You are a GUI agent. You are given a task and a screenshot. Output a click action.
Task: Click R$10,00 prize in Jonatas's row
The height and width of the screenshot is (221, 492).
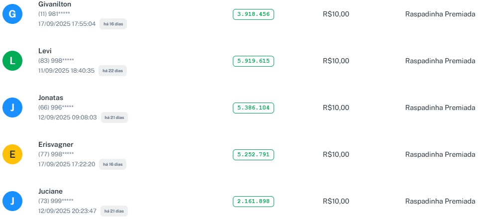[336, 108]
